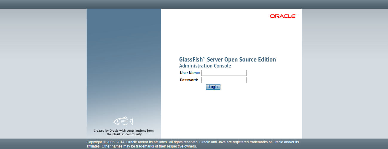Click the GlassFish fish logo
Screen dimensions: 388x149
123,121
